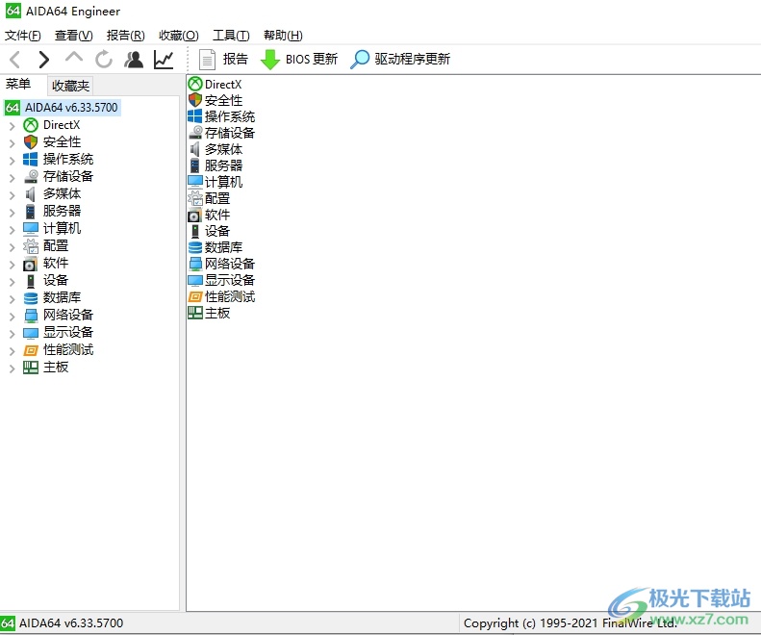Viewport: 761px width, 635px height.
Task: Click the 软件 disc icon in the right pane
Action: 195,215
